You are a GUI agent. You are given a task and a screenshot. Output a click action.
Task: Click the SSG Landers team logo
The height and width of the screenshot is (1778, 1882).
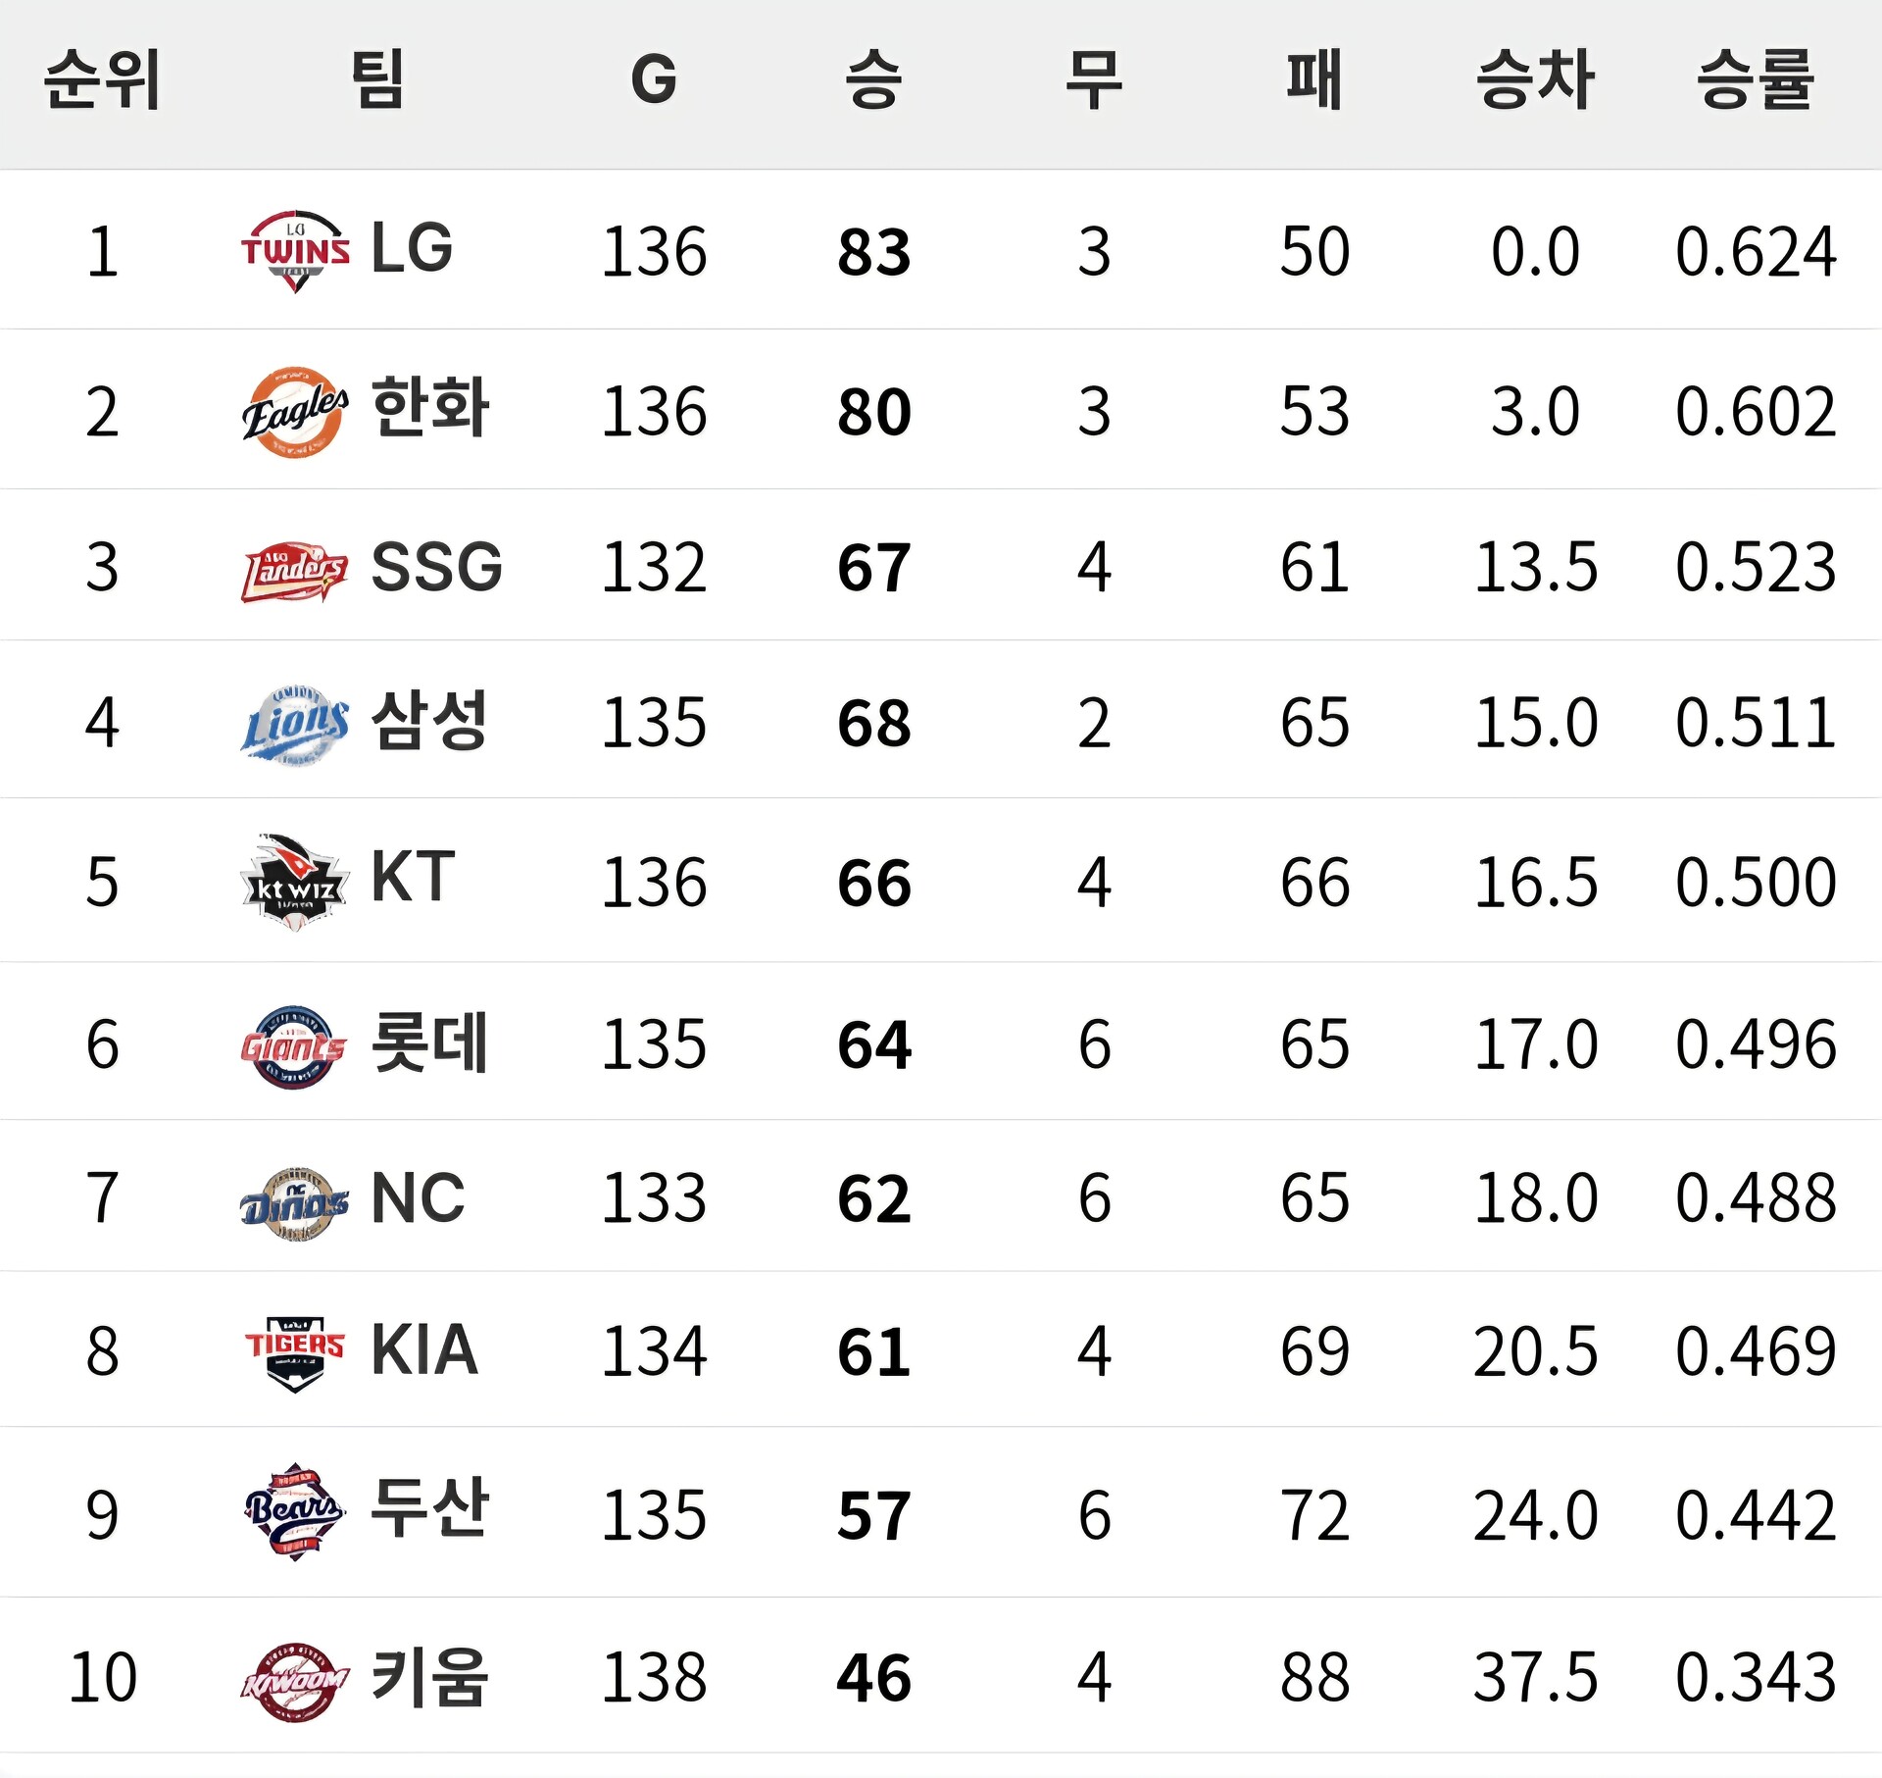[294, 570]
